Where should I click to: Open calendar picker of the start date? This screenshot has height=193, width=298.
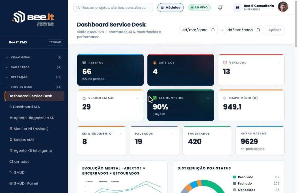(x=213, y=30)
